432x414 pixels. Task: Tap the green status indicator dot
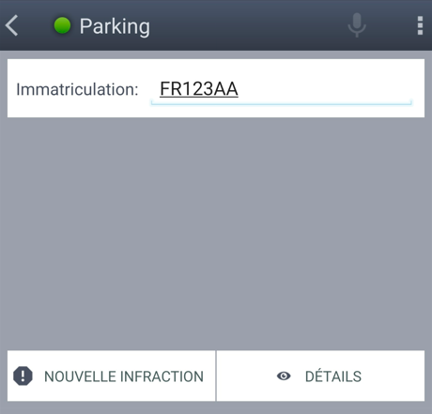(x=62, y=25)
